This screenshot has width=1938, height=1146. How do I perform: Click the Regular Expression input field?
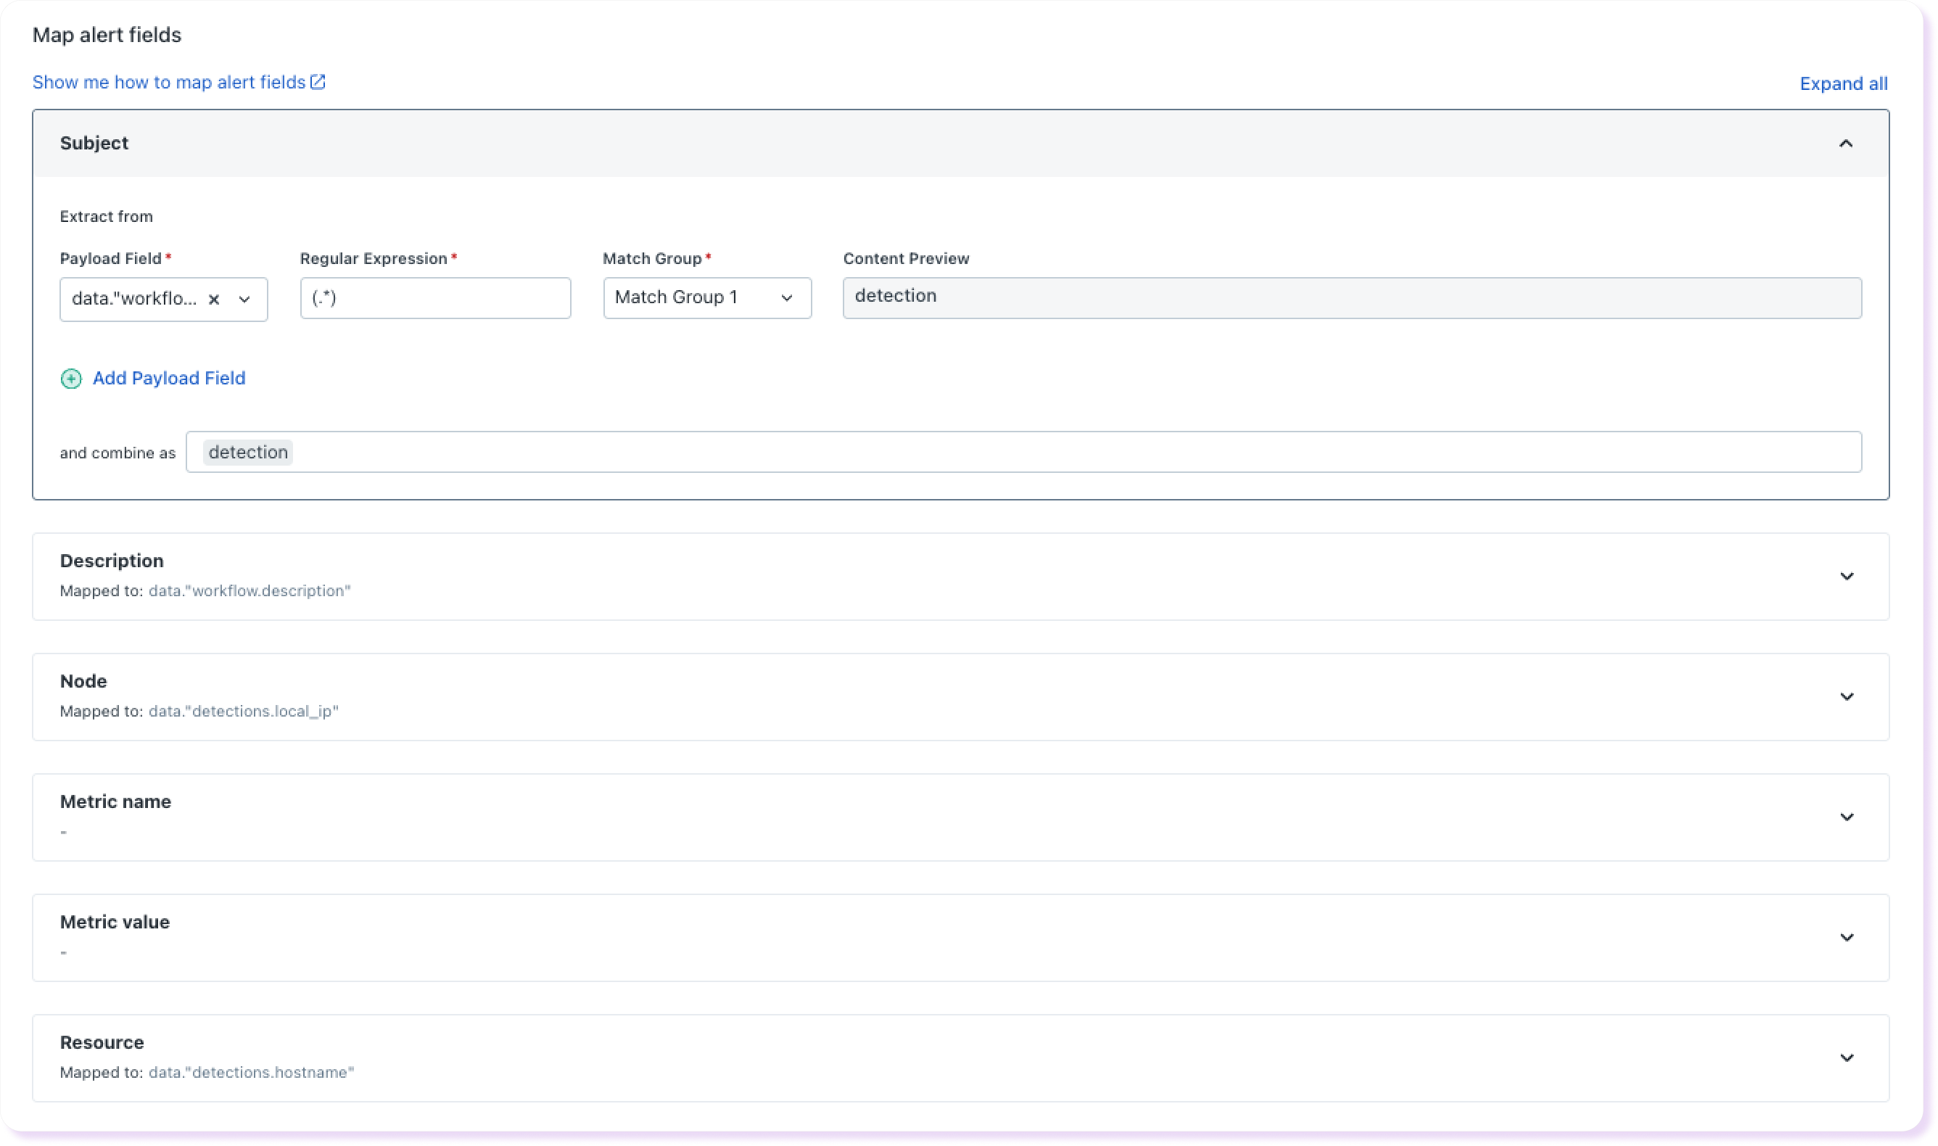(435, 298)
